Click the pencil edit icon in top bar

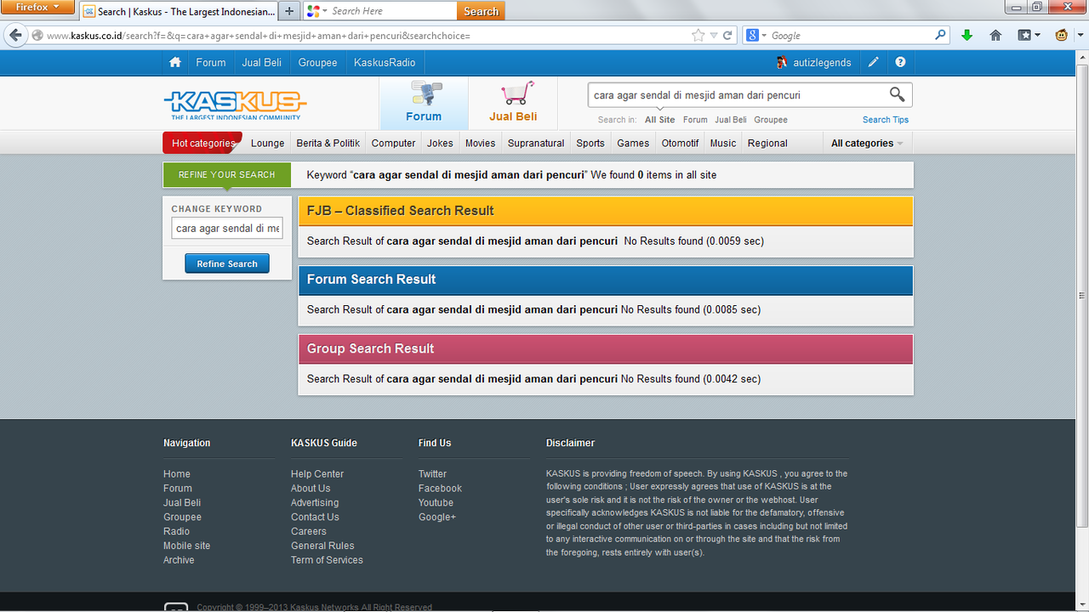pyautogui.click(x=874, y=62)
